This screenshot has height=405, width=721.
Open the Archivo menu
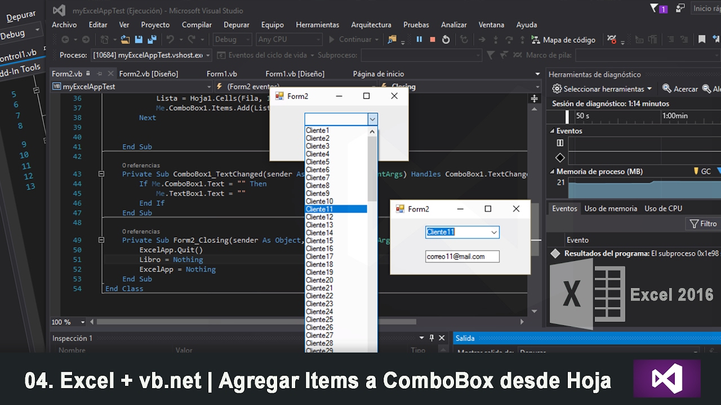[64, 25]
